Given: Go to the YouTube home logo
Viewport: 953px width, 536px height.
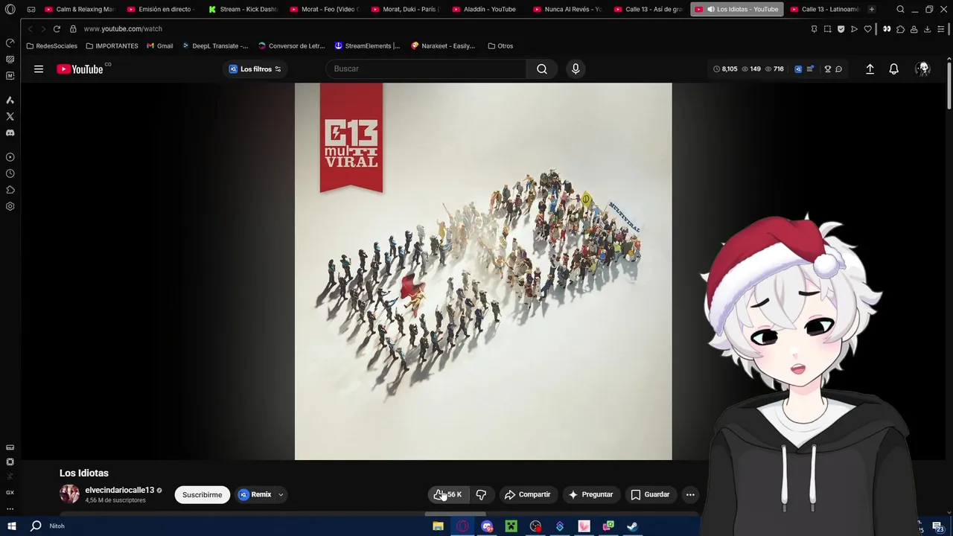Looking at the screenshot, I should click(x=80, y=69).
